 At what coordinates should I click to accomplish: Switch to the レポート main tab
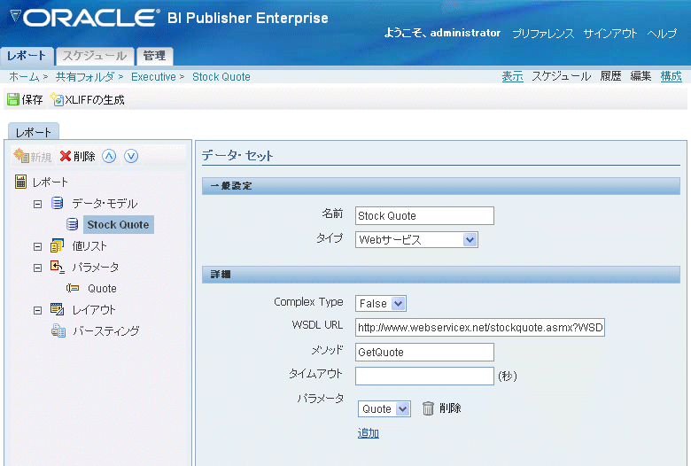(x=27, y=56)
